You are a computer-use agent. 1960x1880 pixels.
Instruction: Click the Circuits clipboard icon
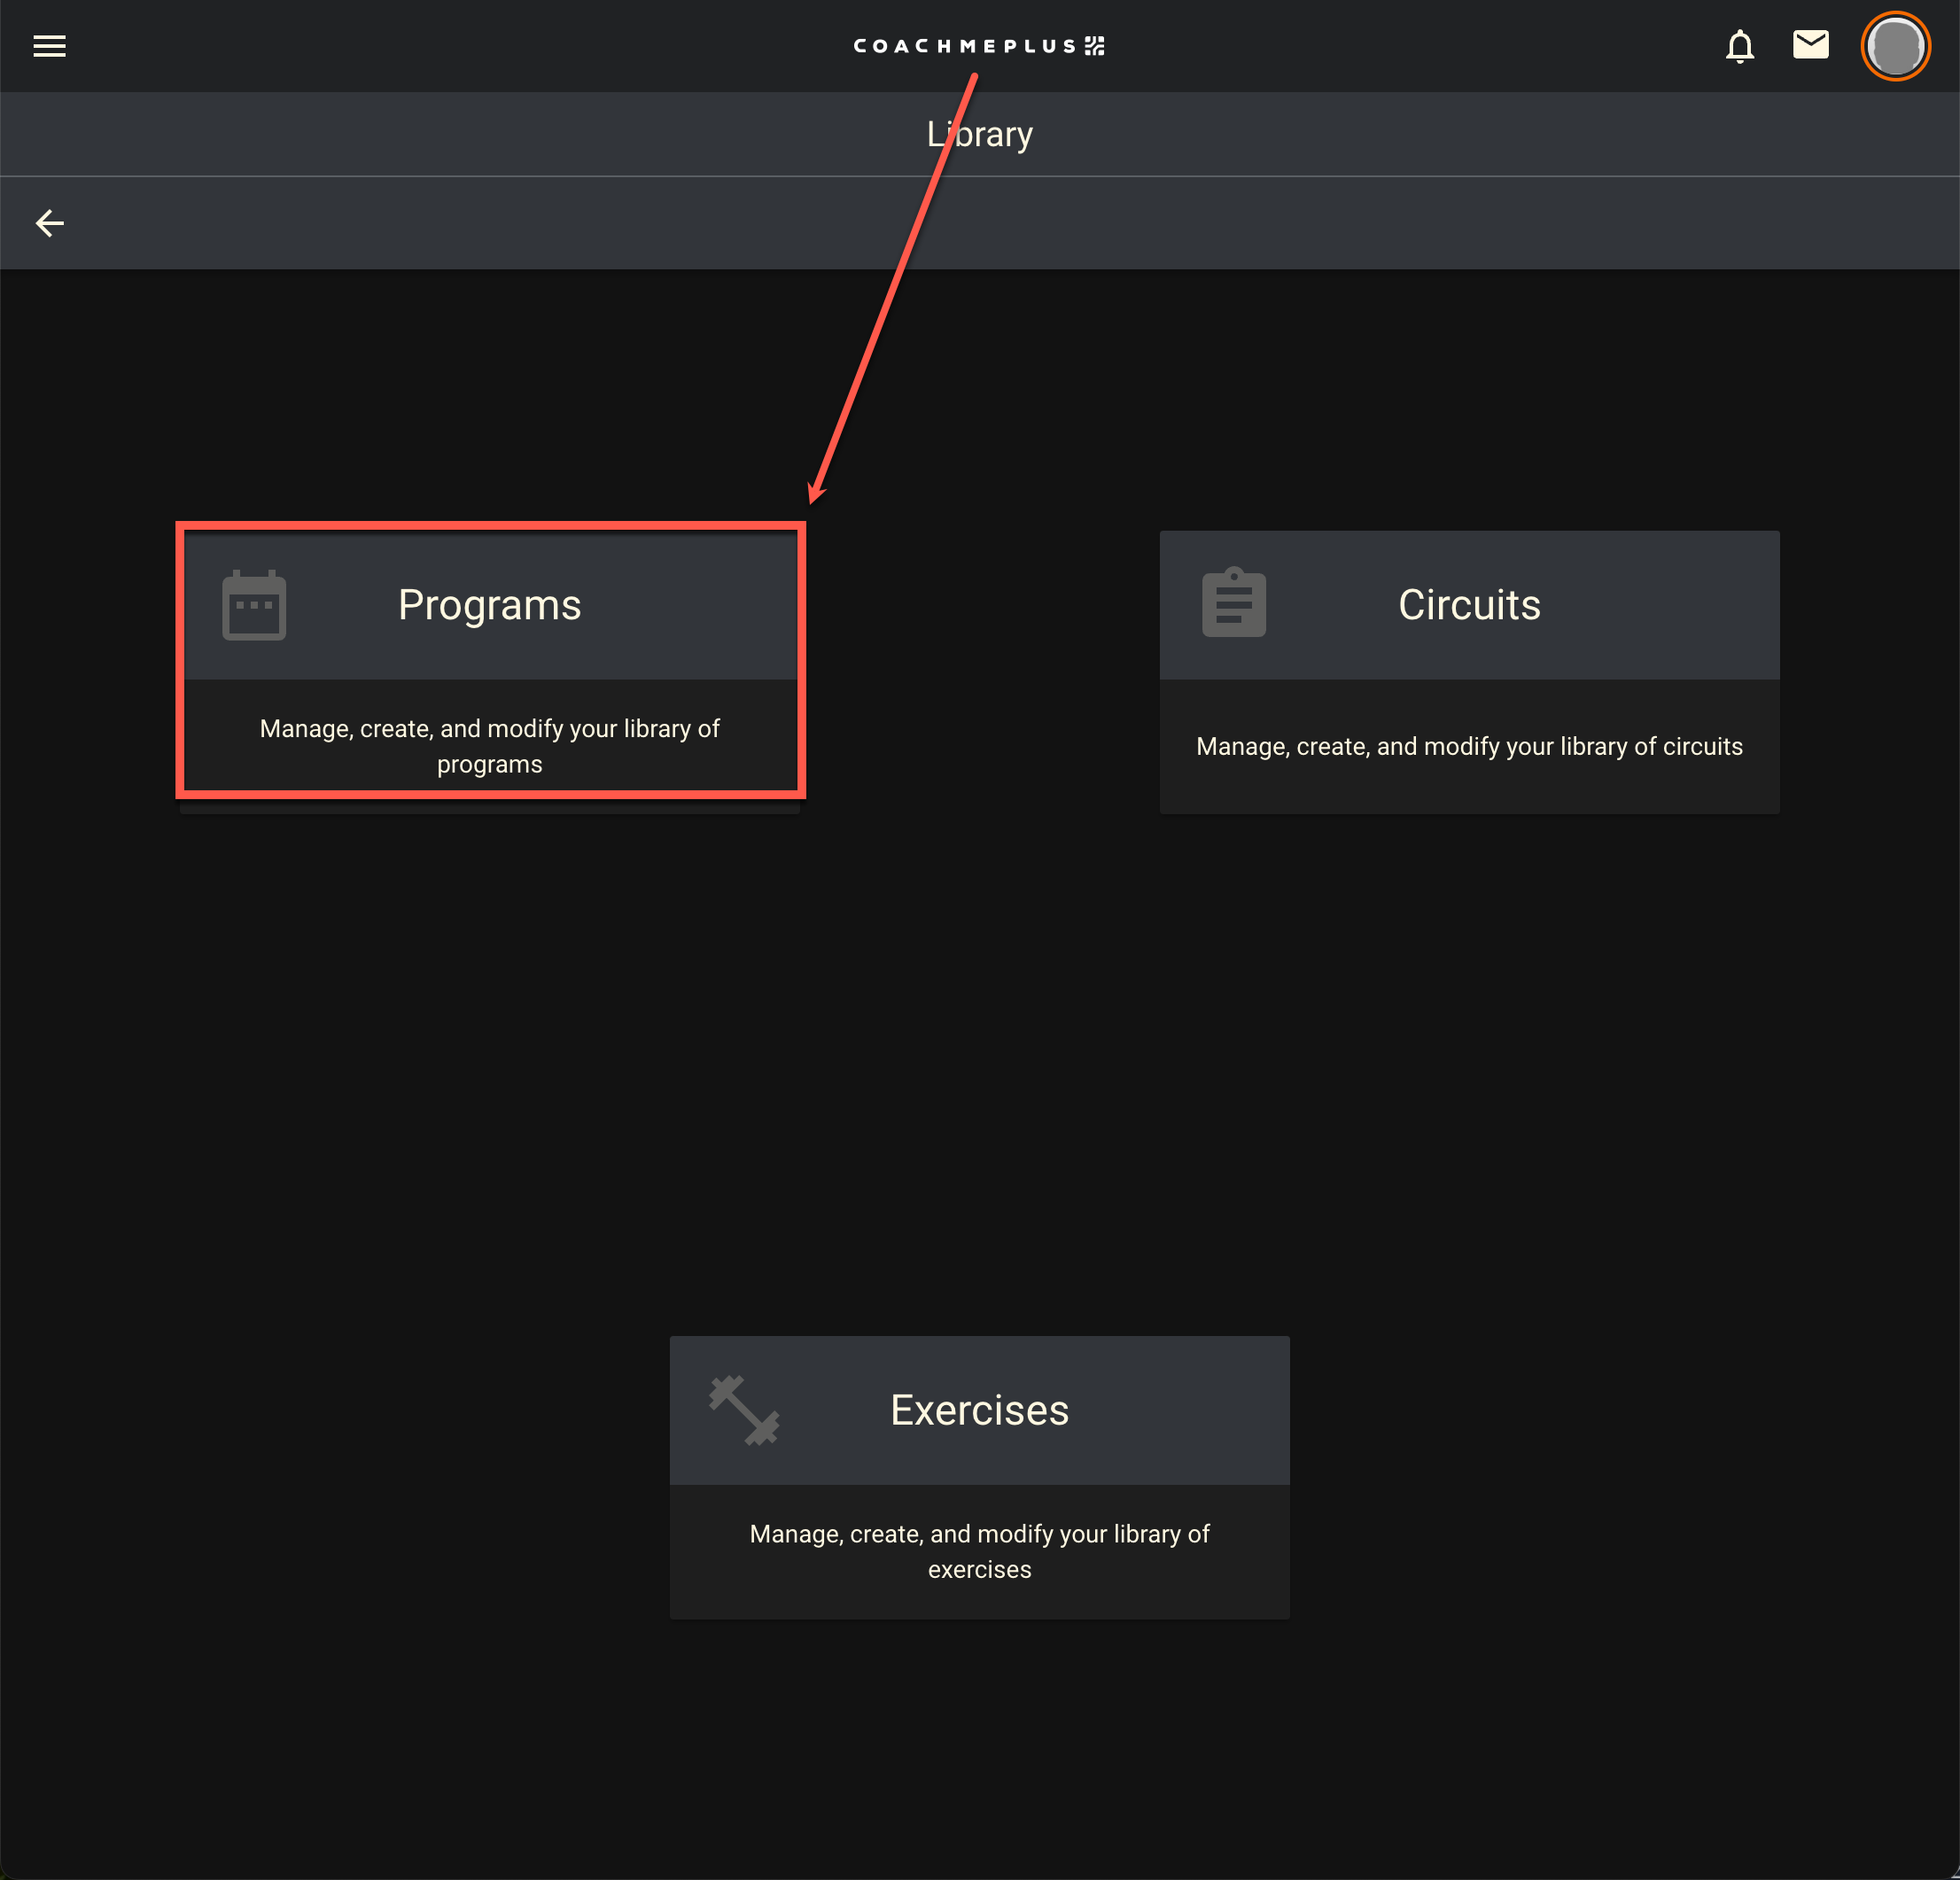pyautogui.click(x=1233, y=603)
